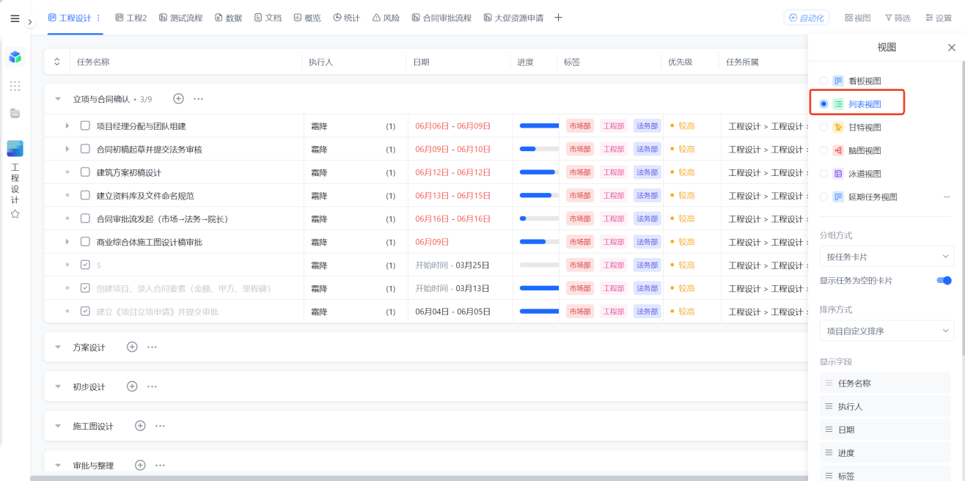Open 自动化 automation button
Image resolution: width=965 pixels, height=481 pixels.
pyautogui.click(x=807, y=18)
